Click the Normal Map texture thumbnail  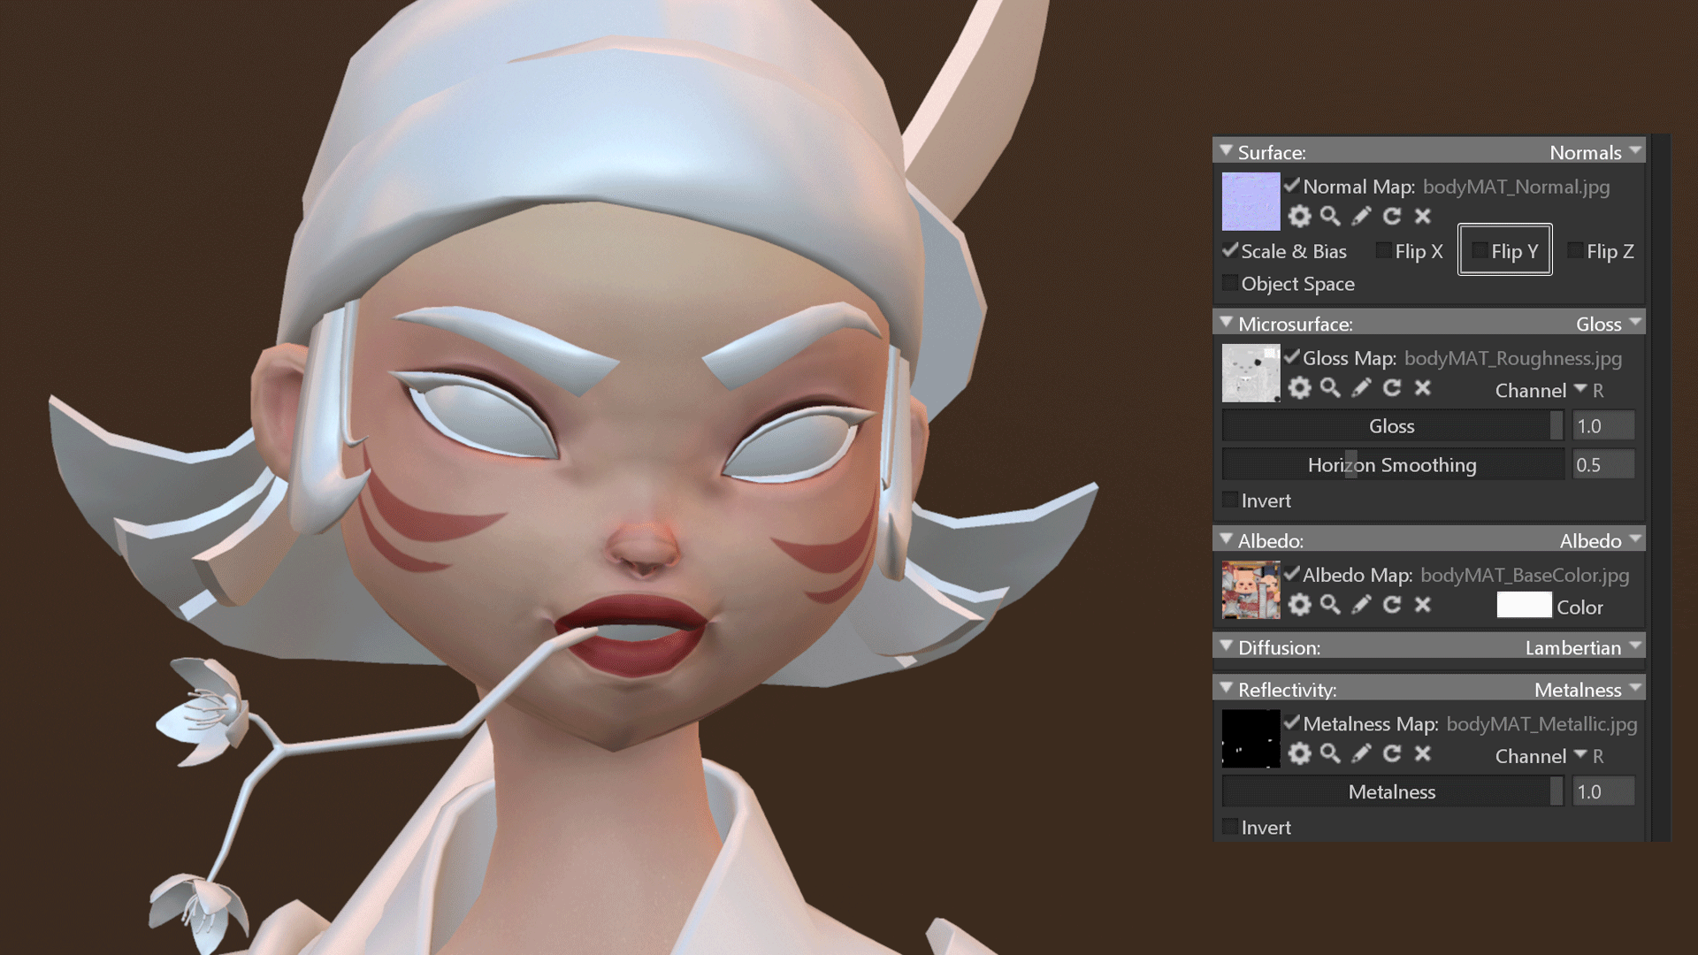[1251, 201]
